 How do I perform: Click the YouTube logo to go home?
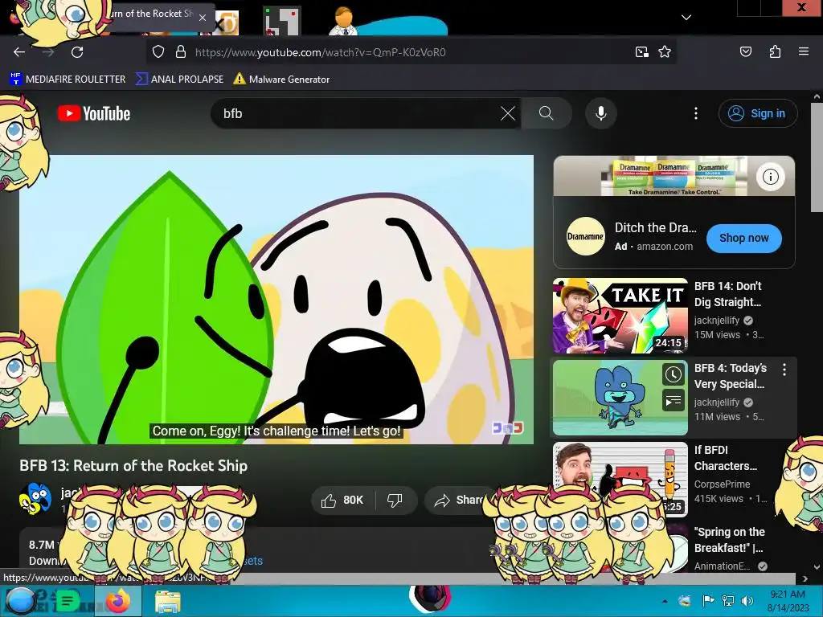94,113
